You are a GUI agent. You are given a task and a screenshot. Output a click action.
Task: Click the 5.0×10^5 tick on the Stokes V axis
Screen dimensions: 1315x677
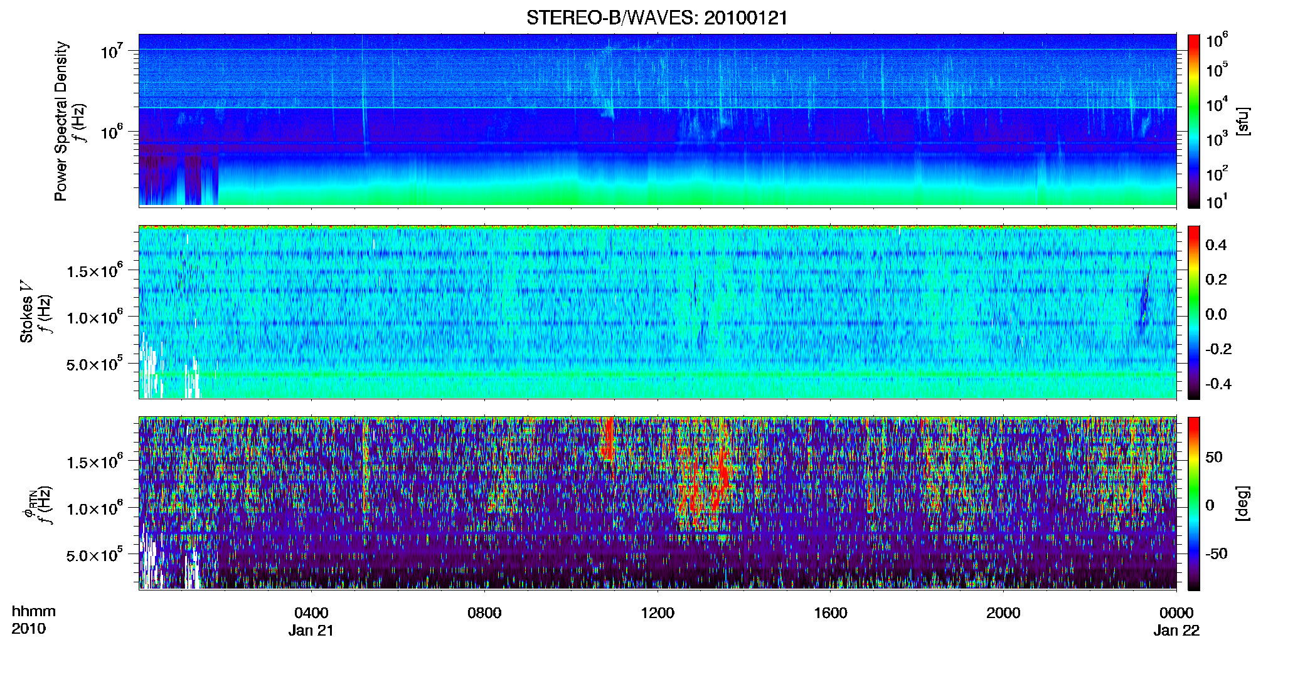tap(95, 364)
